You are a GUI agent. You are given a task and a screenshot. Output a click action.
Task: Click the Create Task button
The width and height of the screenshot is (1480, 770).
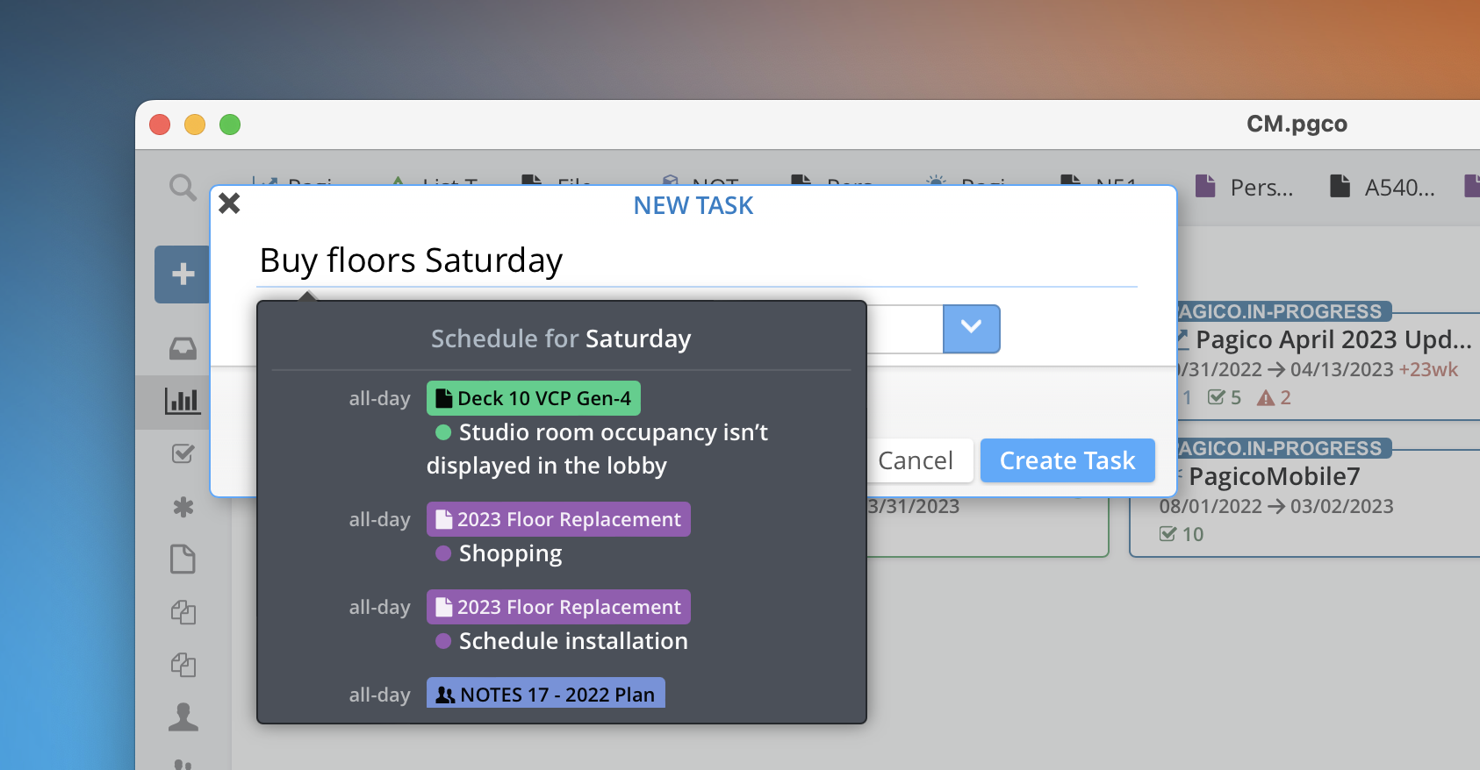click(x=1067, y=460)
